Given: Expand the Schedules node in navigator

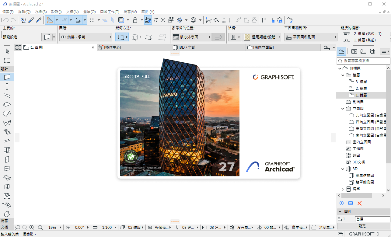Looking at the screenshot, I should (x=343, y=189).
